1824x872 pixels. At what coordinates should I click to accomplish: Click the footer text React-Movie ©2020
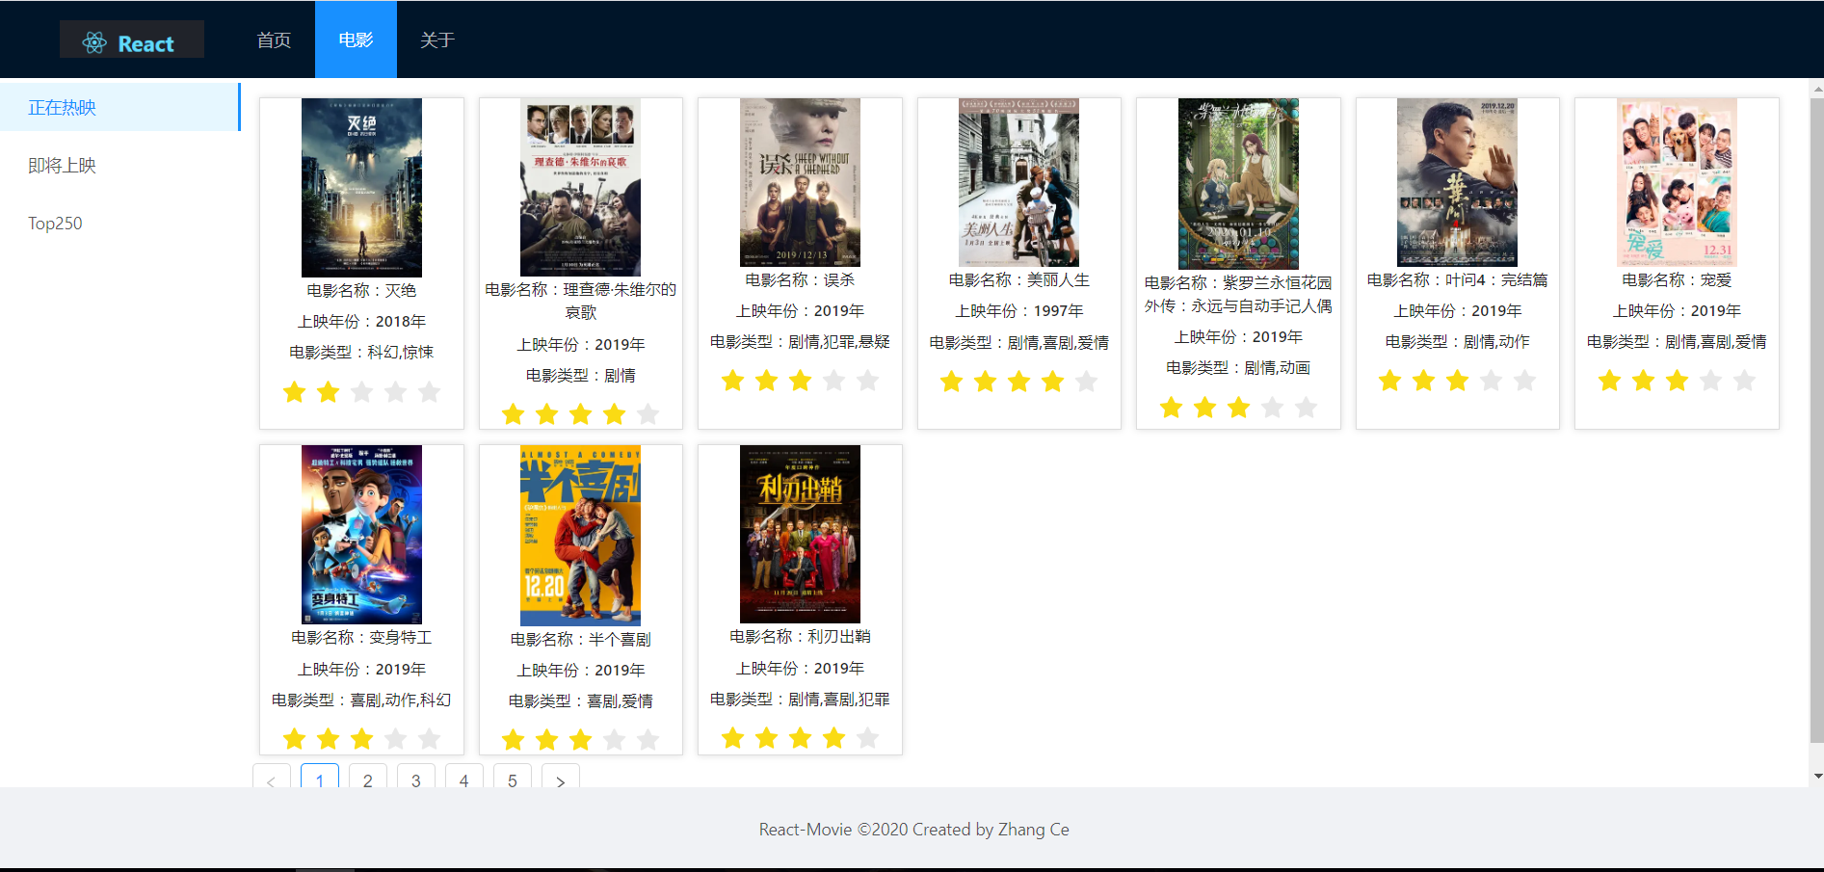[833, 830]
